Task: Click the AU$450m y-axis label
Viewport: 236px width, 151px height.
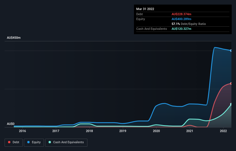Action: 14,38
